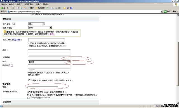The height and width of the screenshot is (108, 179).
Task: Open the address bar dropdown arrow
Action: coord(162,12)
